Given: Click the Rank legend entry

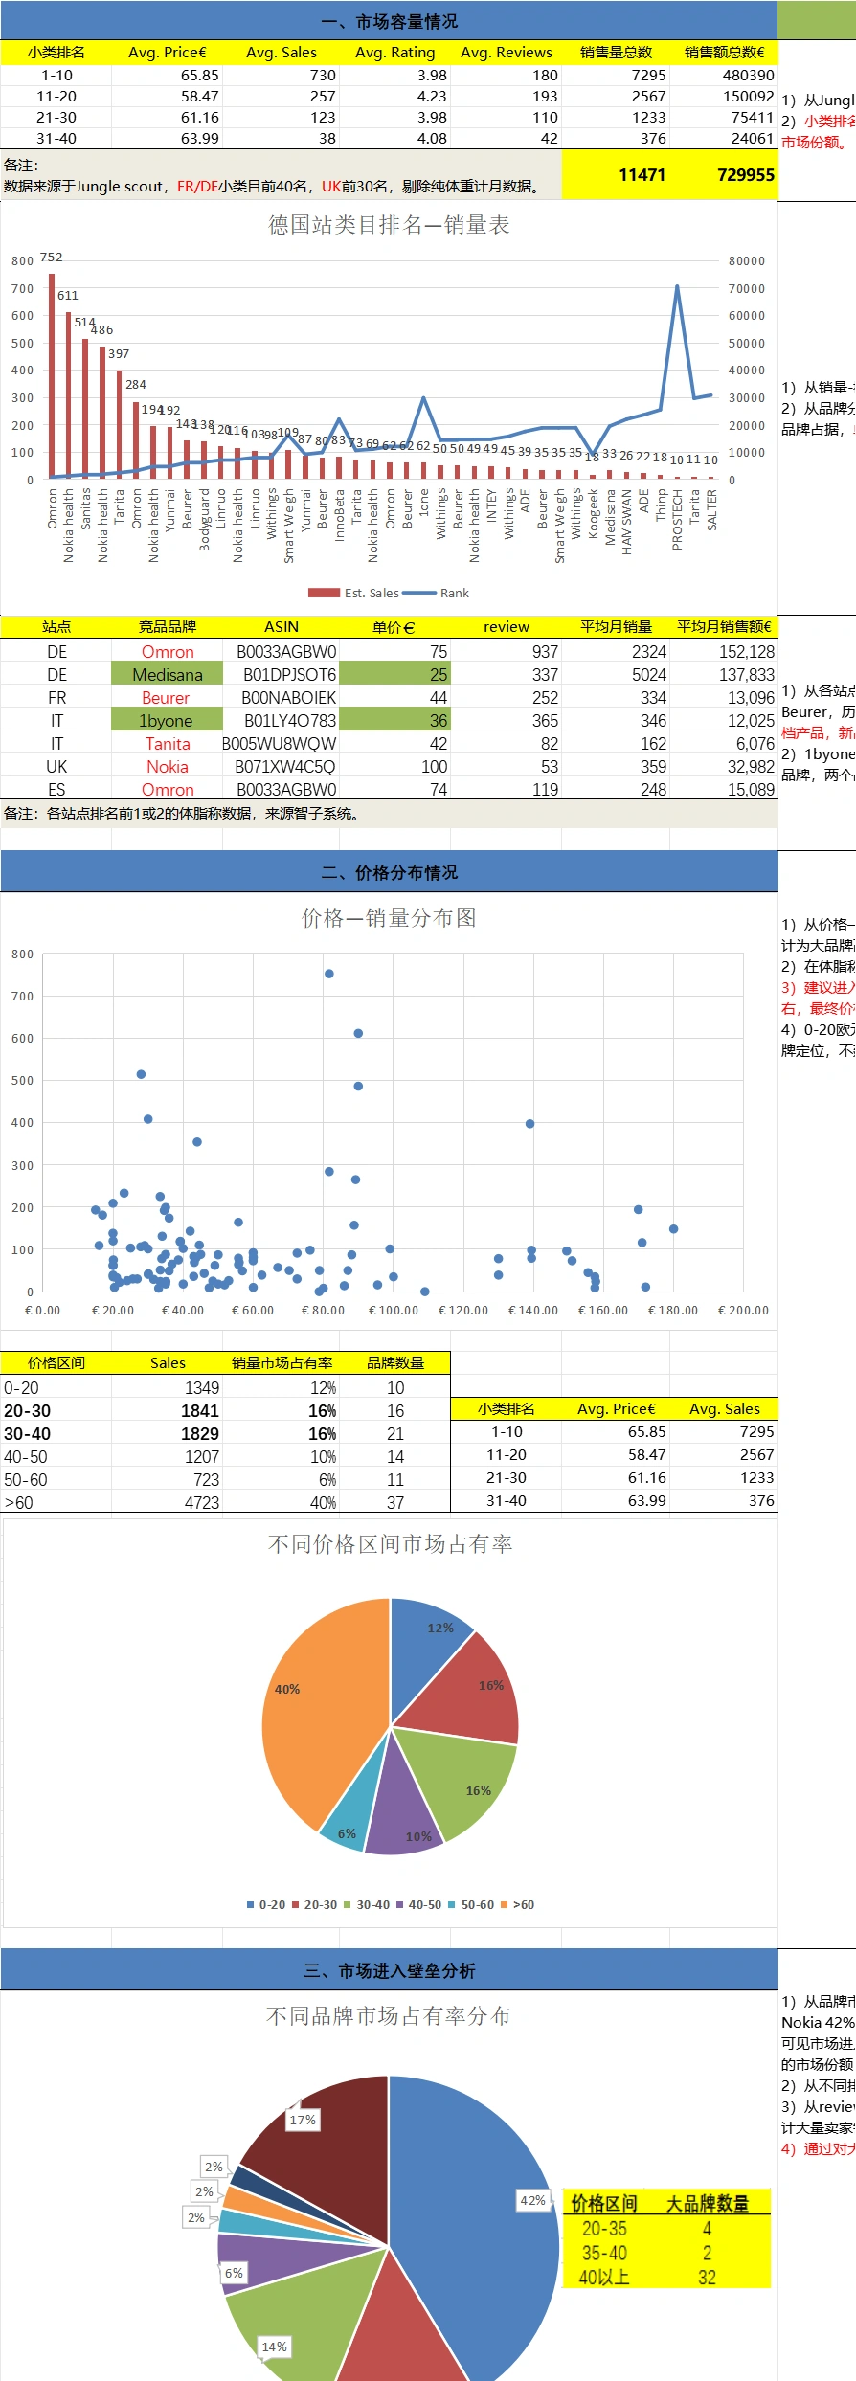Looking at the screenshot, I should (x=437, y=593).
